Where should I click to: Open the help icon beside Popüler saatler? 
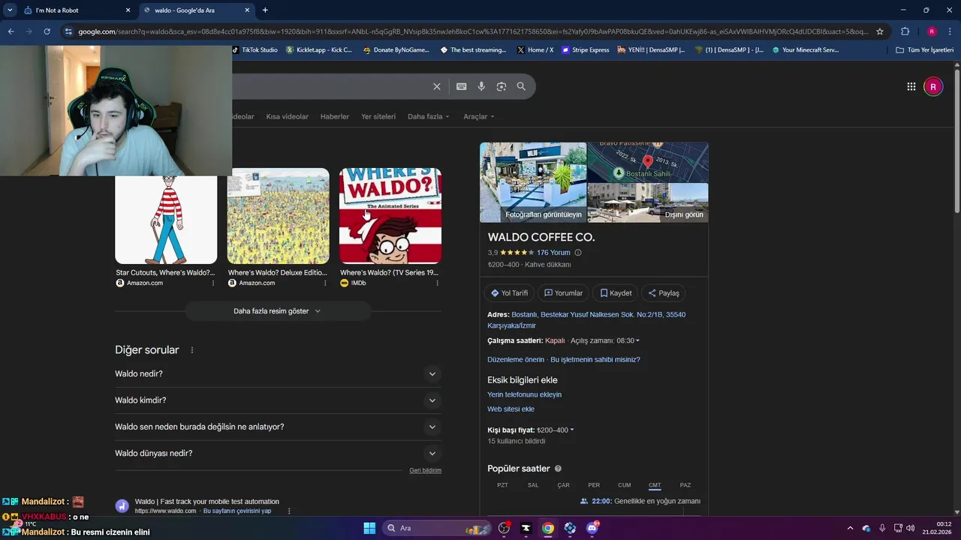point(558,469)
